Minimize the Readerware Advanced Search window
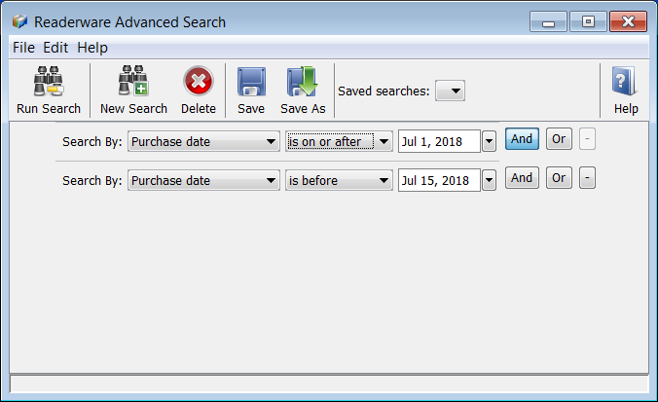The width and height of the screenshot is (658, 402). (x=548, y=21)
